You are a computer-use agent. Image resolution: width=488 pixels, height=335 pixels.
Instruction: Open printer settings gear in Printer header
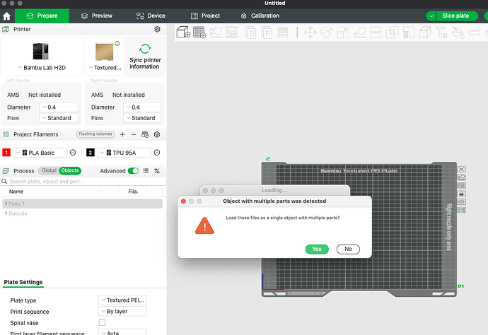(x=157, y=29)
